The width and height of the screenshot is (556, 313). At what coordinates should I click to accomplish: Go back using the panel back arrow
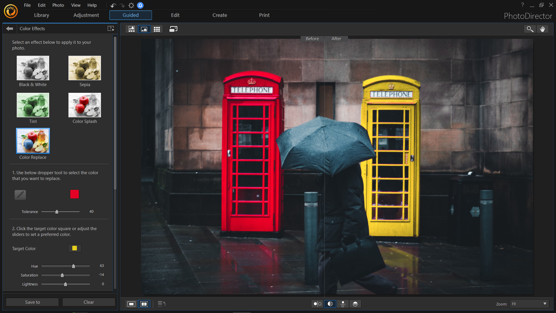(x=9, y=28)
